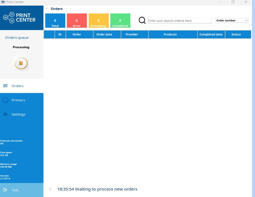
Task: Click the Print Center logo
Action: click(20, 18)
